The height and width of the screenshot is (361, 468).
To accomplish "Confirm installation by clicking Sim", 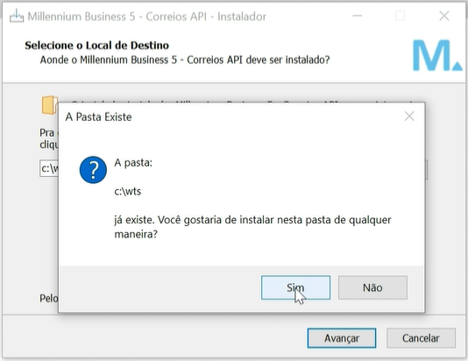I will [295, 287].
